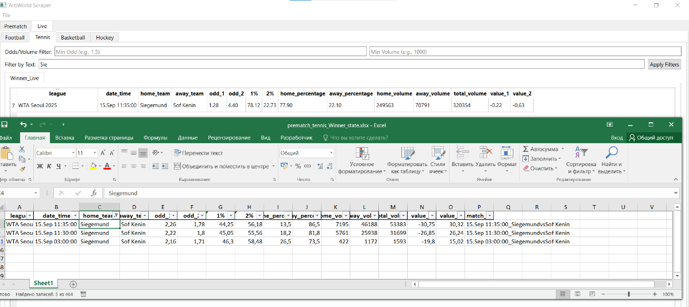Click the Общий доступ share button
Screen dimensions: 689x307
point(654,137)
